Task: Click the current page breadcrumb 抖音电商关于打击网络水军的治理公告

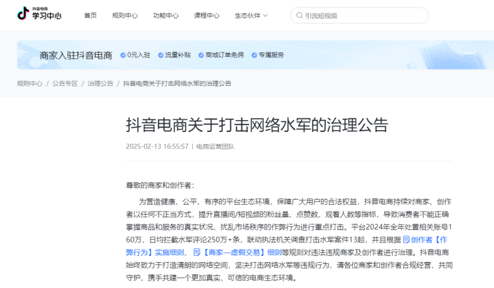Action: pos(177,83)
